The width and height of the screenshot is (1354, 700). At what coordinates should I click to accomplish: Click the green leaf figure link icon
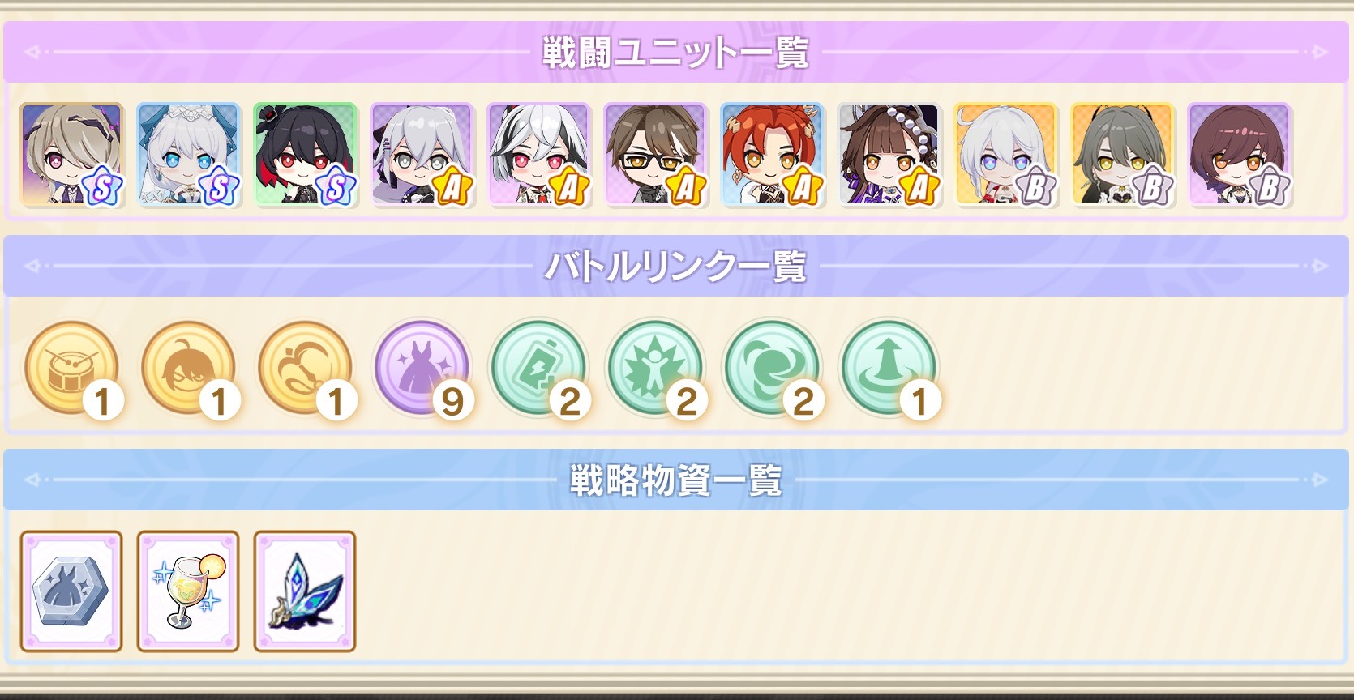coord(656,369)
